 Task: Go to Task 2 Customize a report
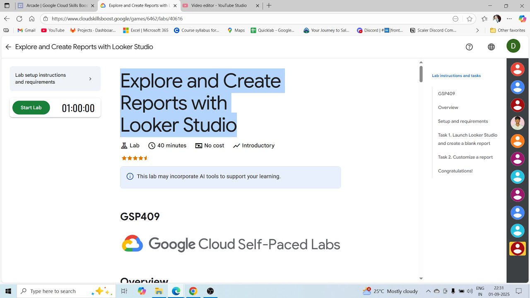click(x=465, y=157)
